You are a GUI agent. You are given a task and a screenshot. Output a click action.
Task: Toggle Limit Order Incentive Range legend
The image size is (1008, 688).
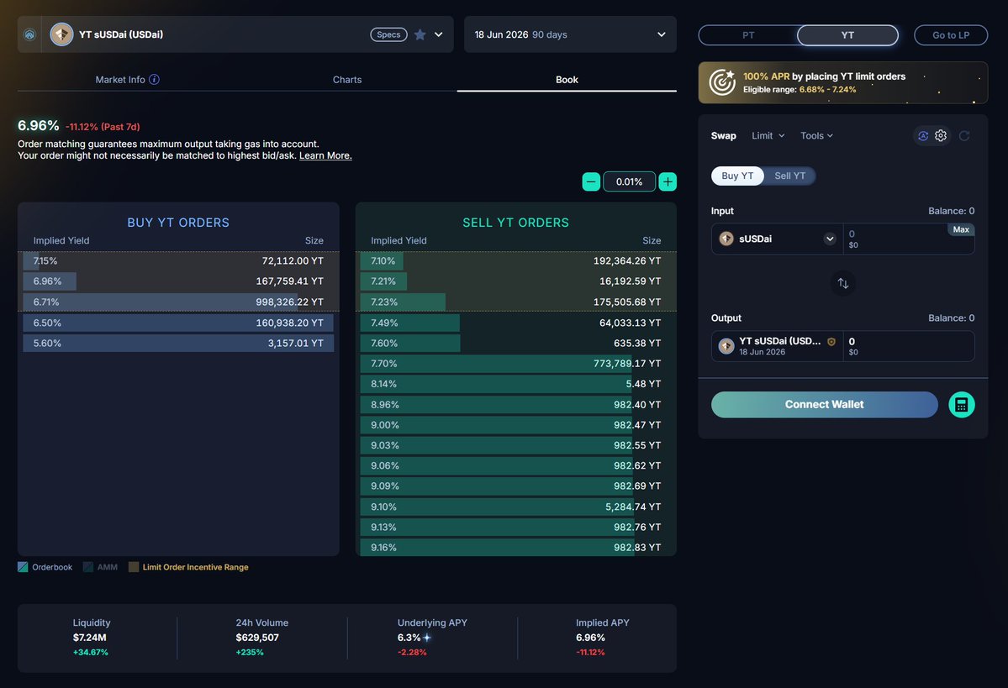188,567
